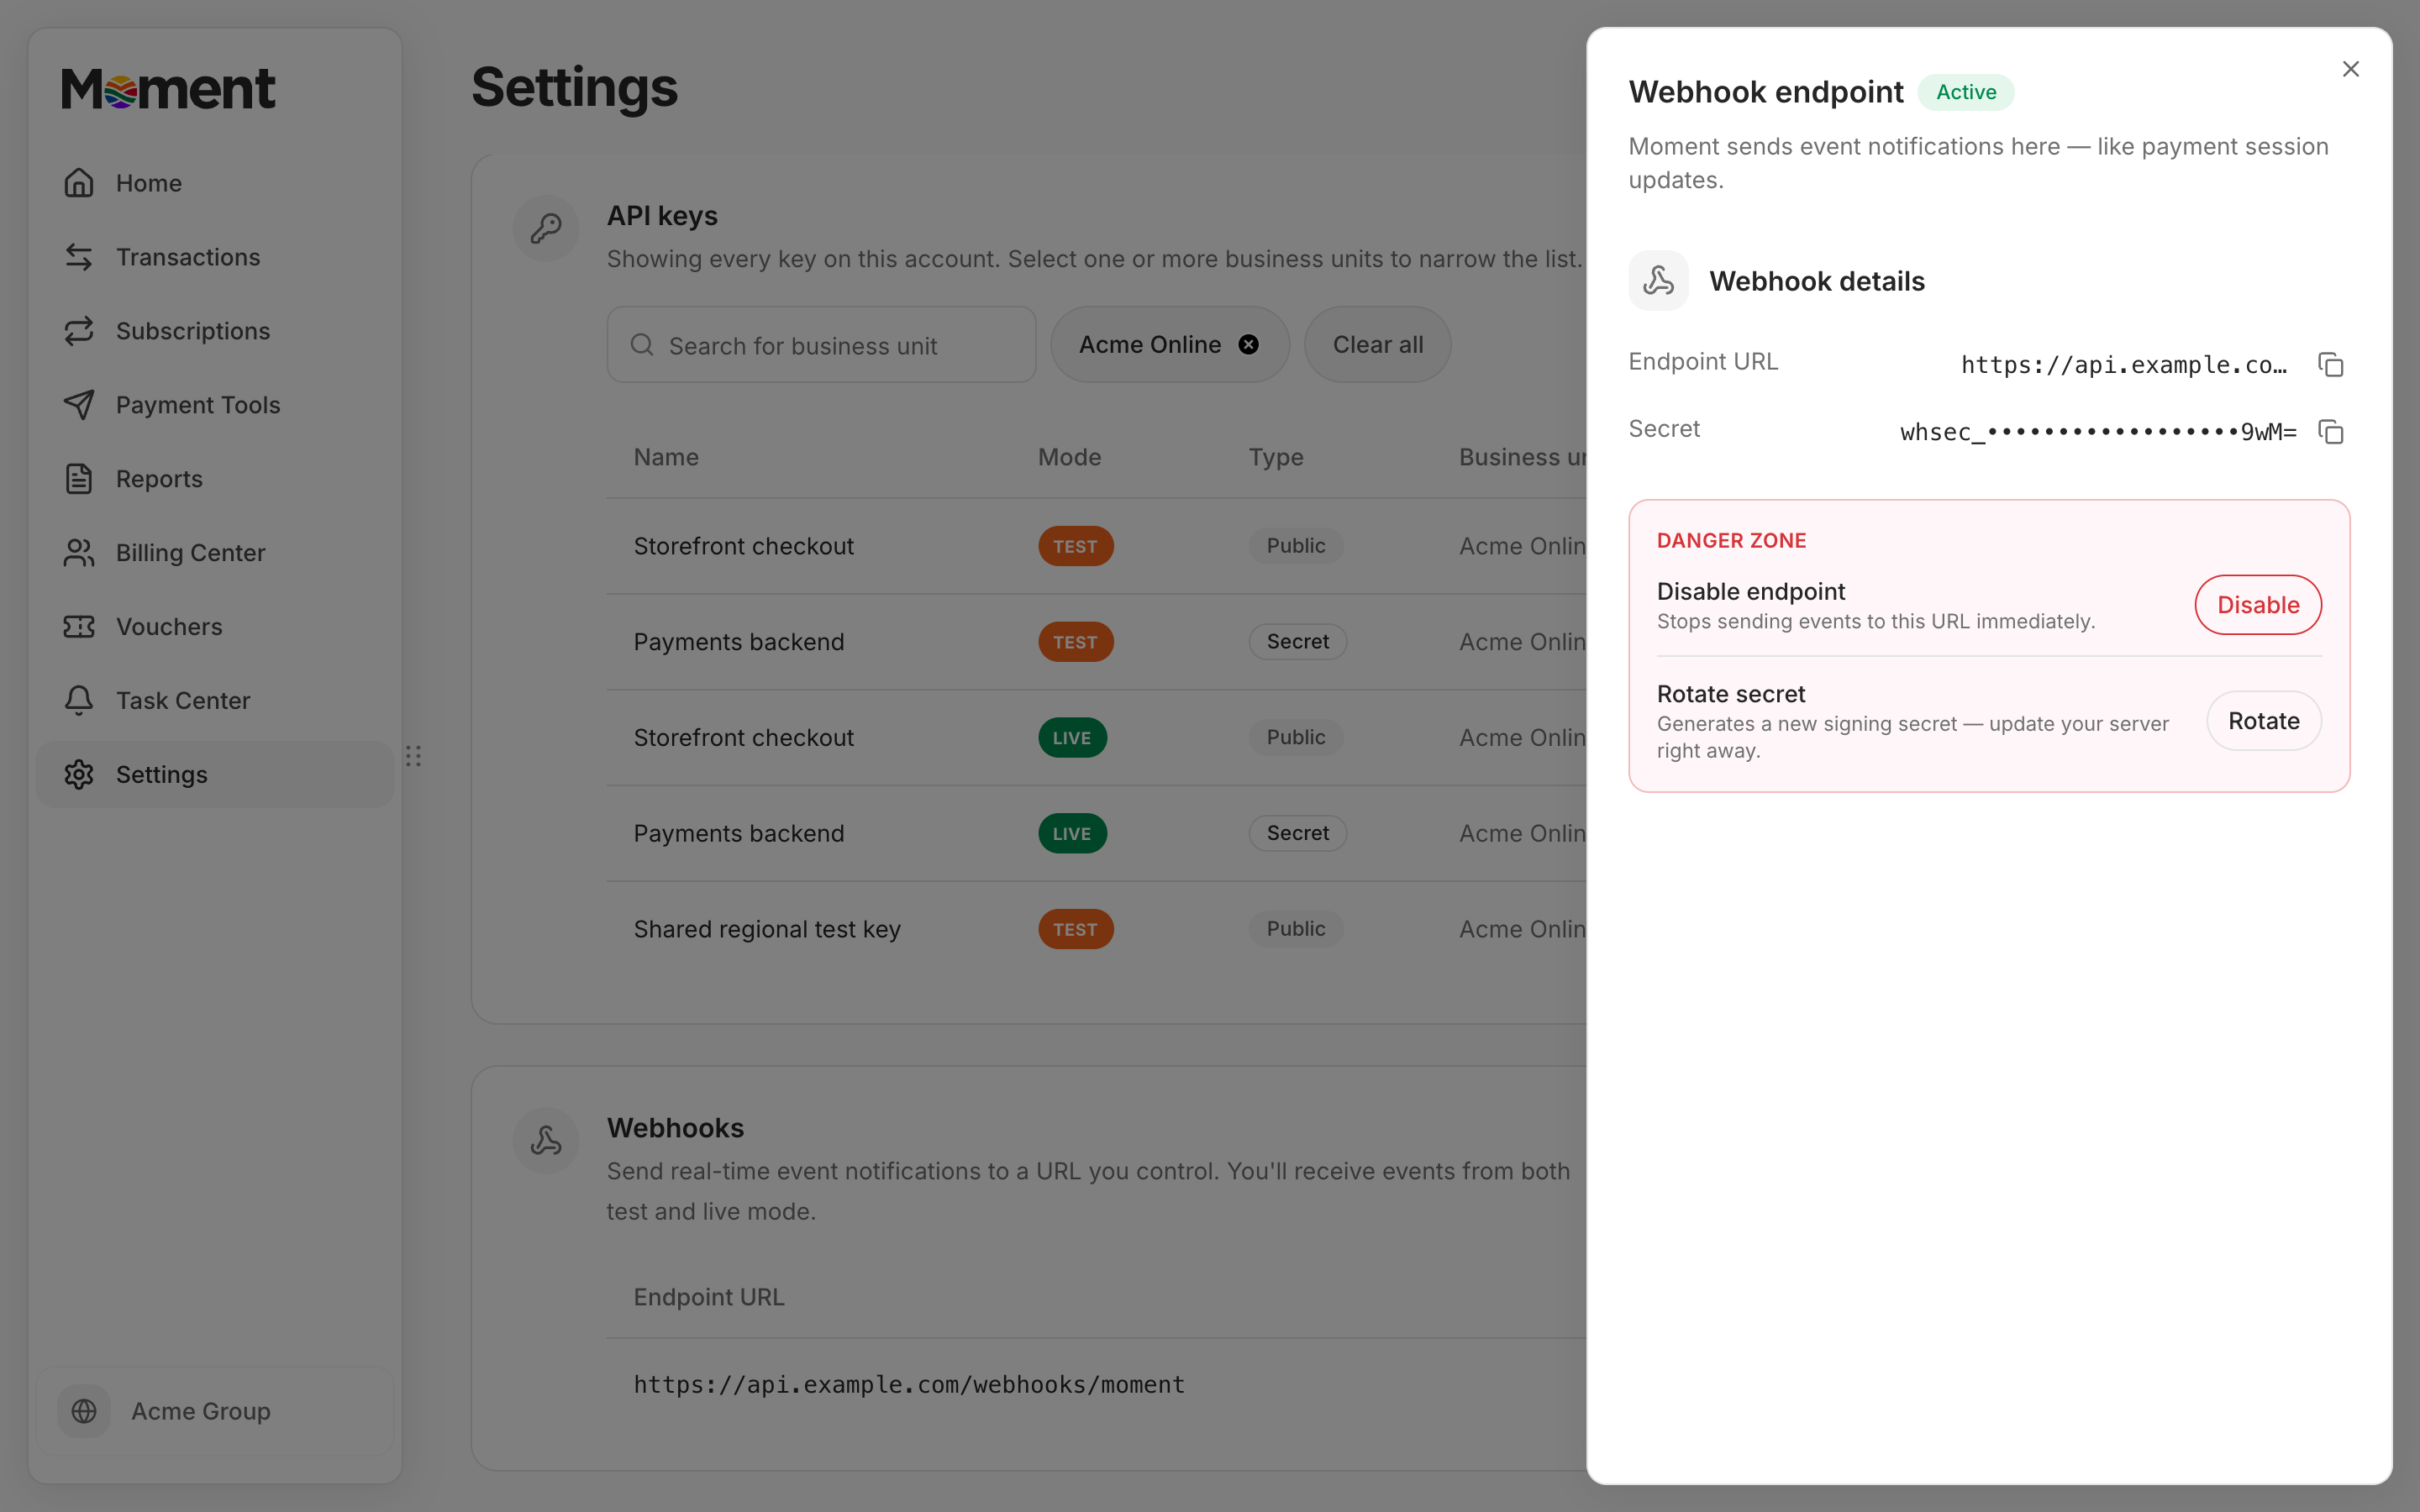
Task: Go to Vouchers
Action: [214, 627]
